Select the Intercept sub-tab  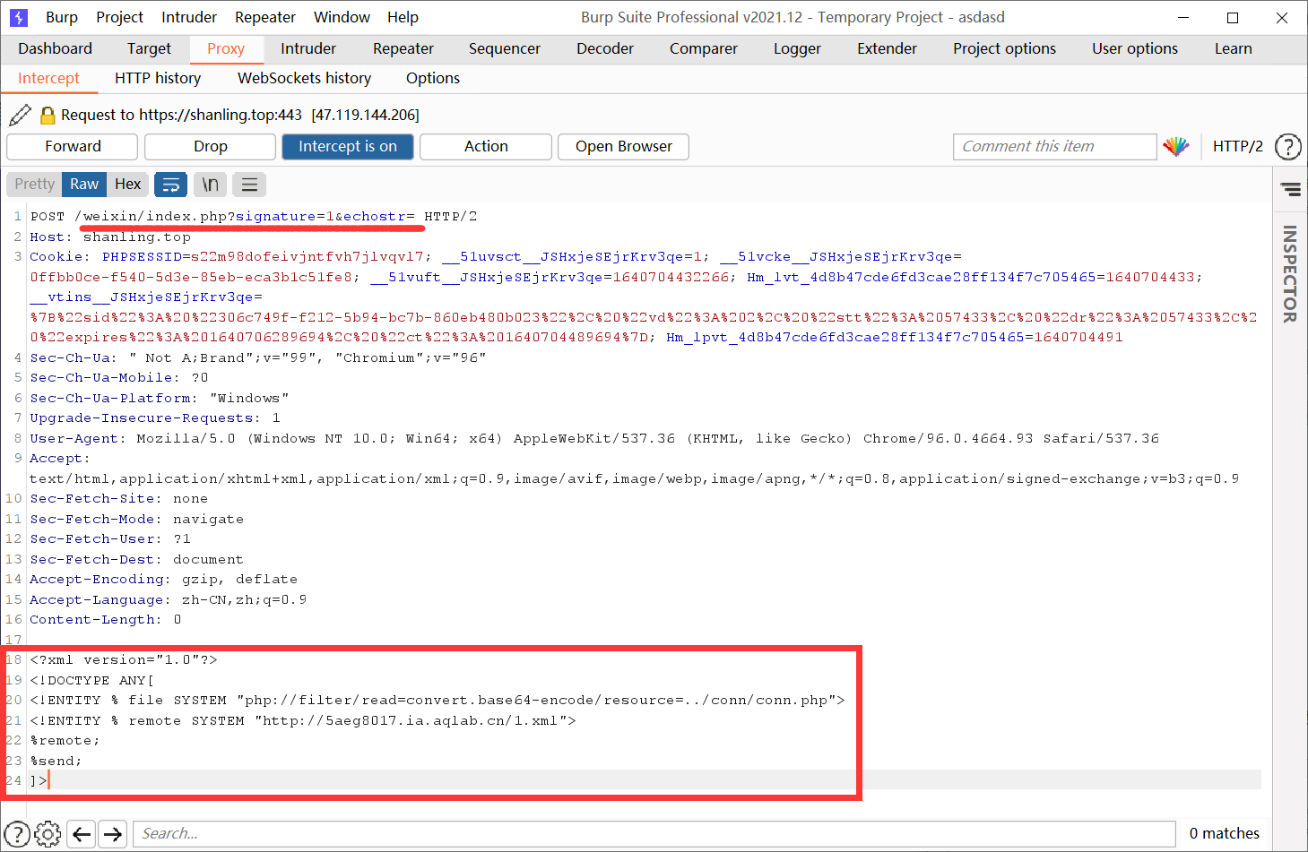(48, 78)
